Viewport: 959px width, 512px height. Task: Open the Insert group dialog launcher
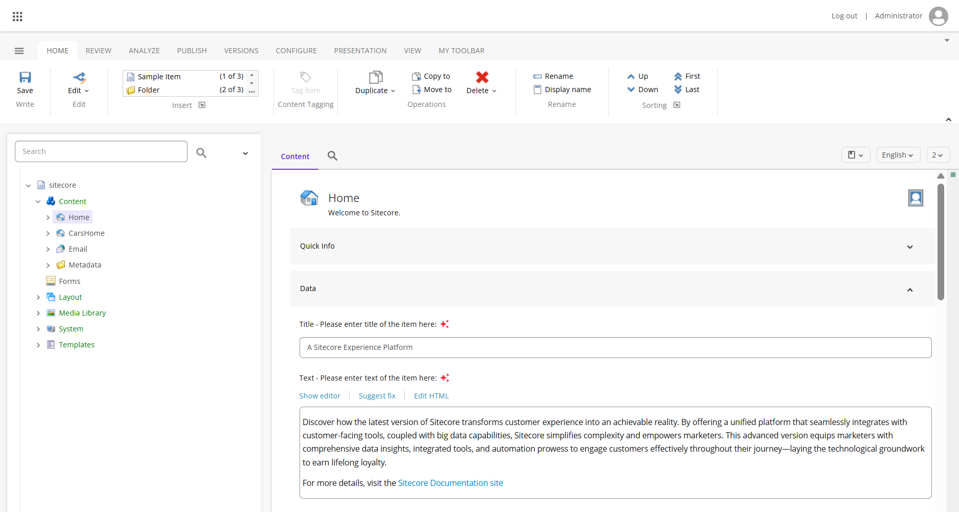point(202,105)
